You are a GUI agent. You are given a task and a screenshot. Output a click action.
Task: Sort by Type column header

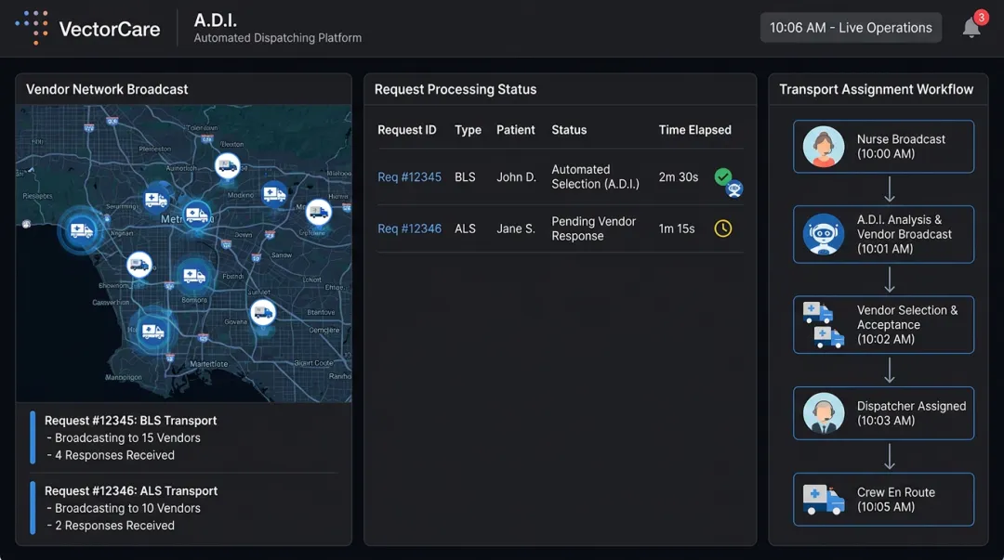(468, 130)
